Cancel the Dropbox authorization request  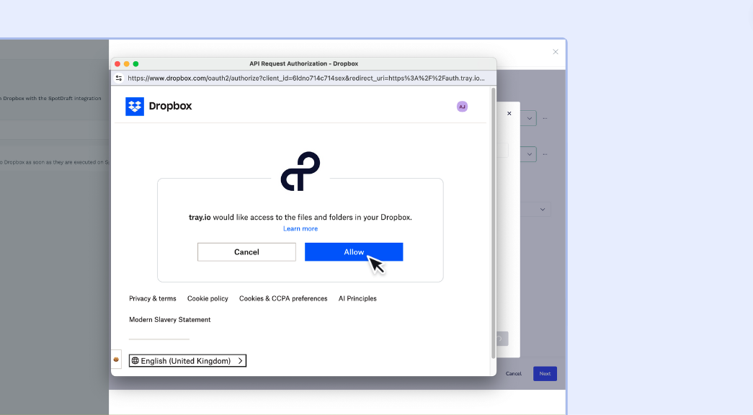[x=246, y=252]
